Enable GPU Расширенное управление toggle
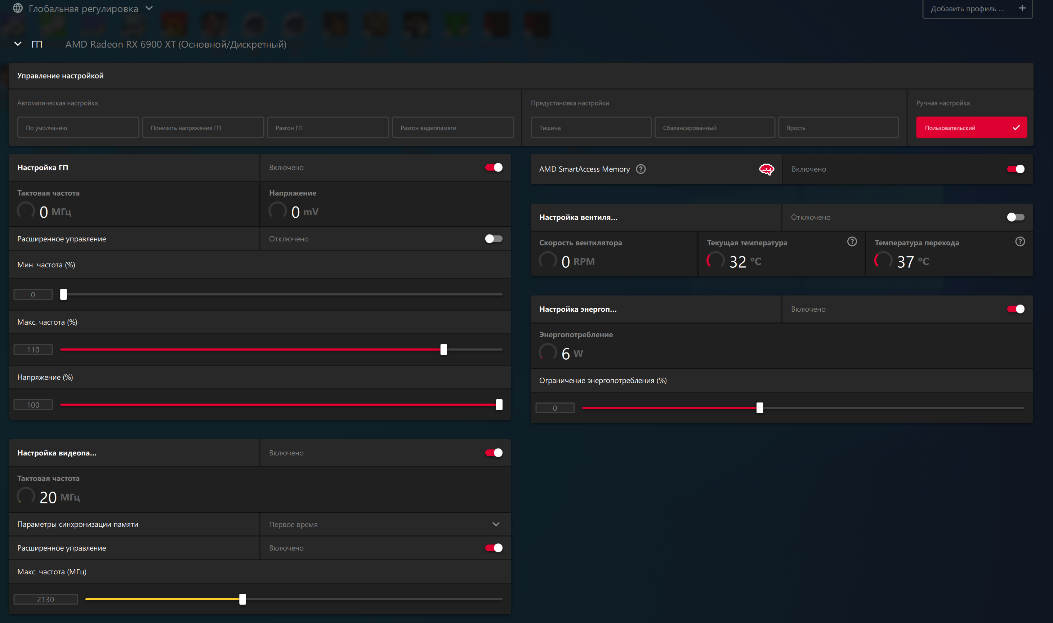 pos(494,239)
